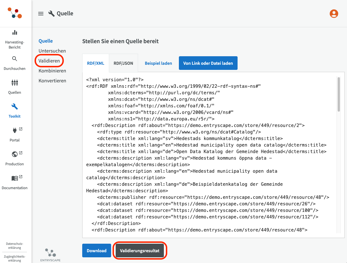Open the user account avatar
The image size is (347, 263).
334,14
